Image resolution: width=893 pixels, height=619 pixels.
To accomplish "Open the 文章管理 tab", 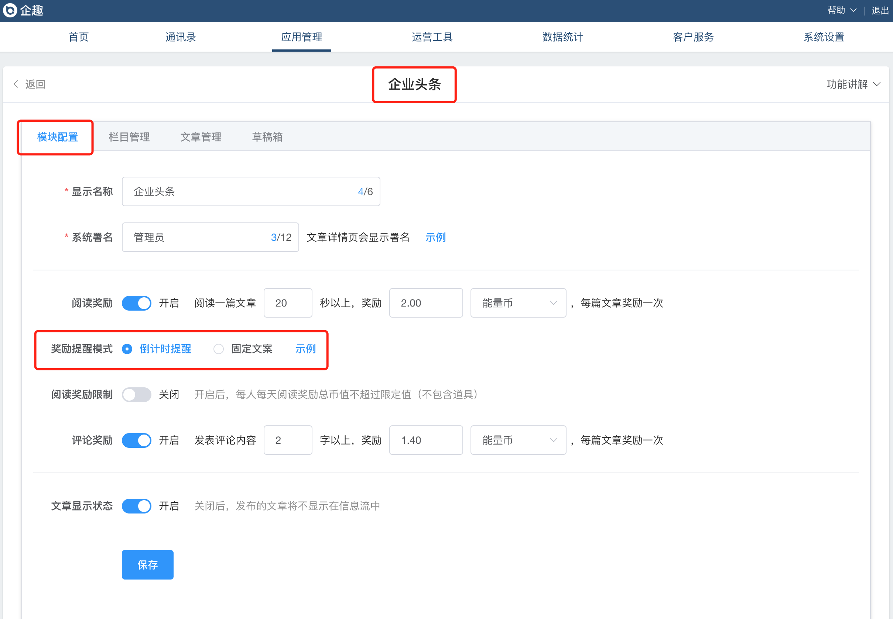I will coord(201,137).
